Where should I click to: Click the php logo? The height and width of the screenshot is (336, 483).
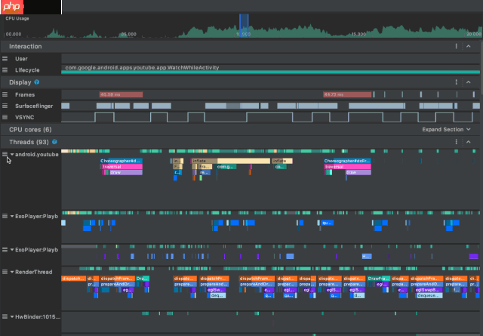12,7
